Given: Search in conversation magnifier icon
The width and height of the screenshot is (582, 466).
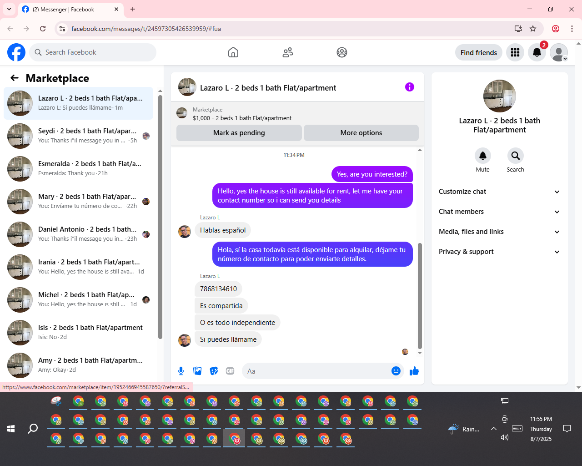Looking at the screenshot, I should (516, 156).
